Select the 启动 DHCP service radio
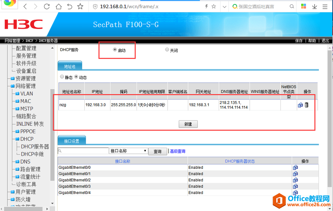The image size is (333, 211). [115, 50]
